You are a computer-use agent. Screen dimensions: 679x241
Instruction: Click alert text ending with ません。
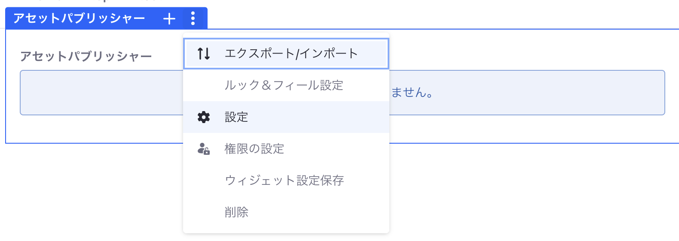click(412, 93)
